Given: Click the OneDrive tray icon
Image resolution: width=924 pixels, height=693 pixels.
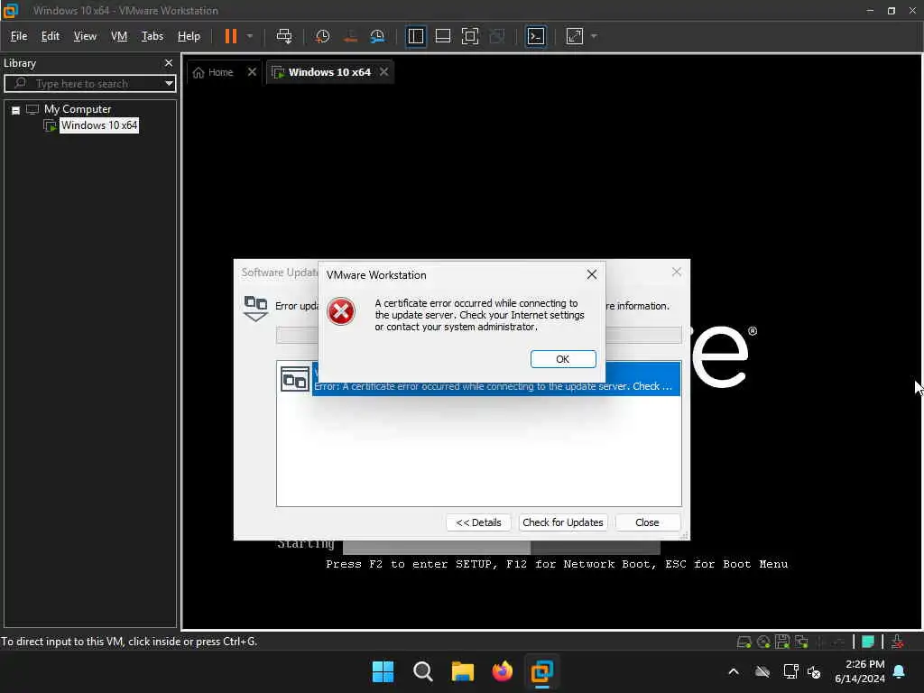Looking at the screenshot, I should [762, 671].
